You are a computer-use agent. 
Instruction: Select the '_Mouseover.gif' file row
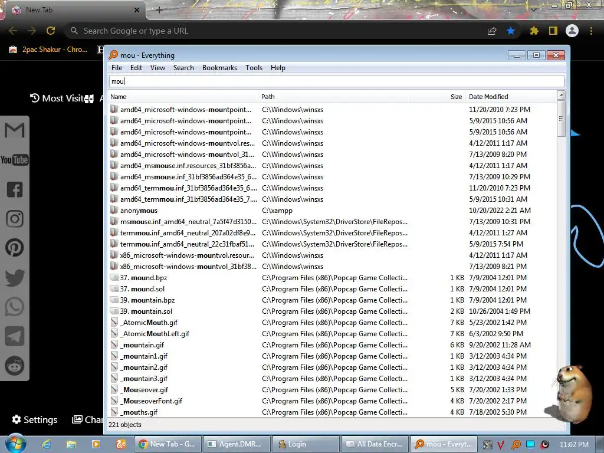(x=333, y=390)
